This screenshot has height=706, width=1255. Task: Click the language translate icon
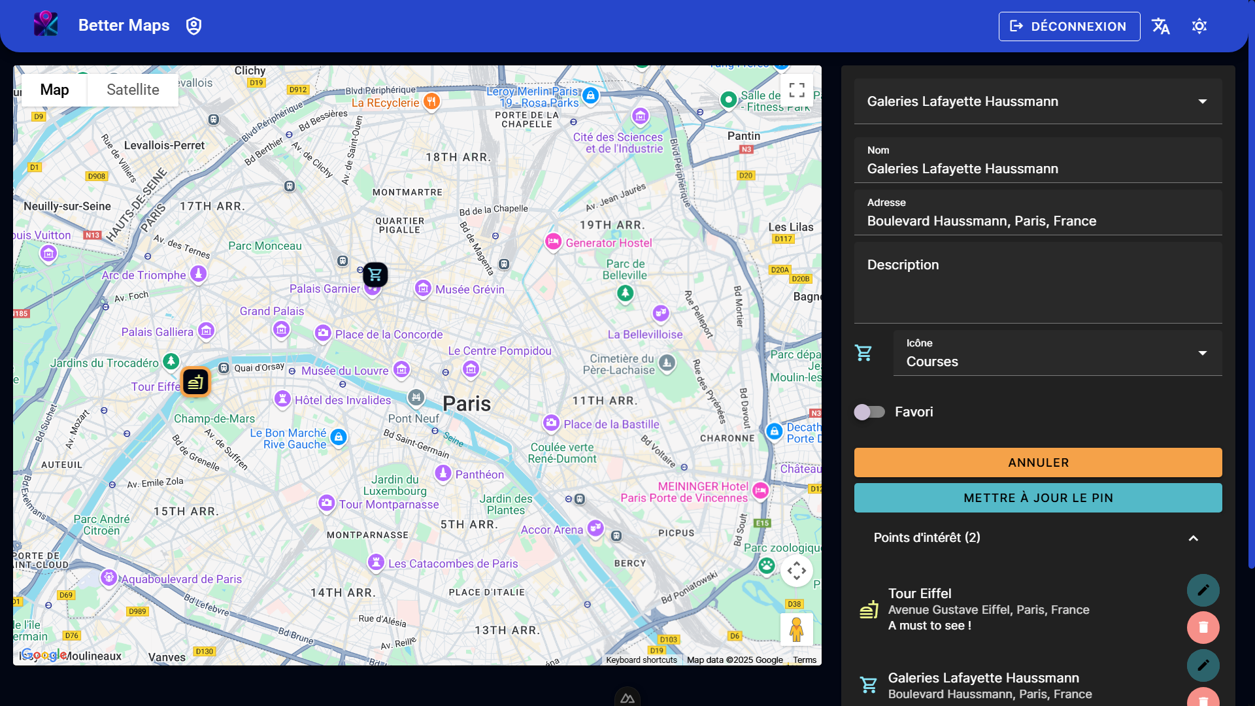[x=1161, y=26]
